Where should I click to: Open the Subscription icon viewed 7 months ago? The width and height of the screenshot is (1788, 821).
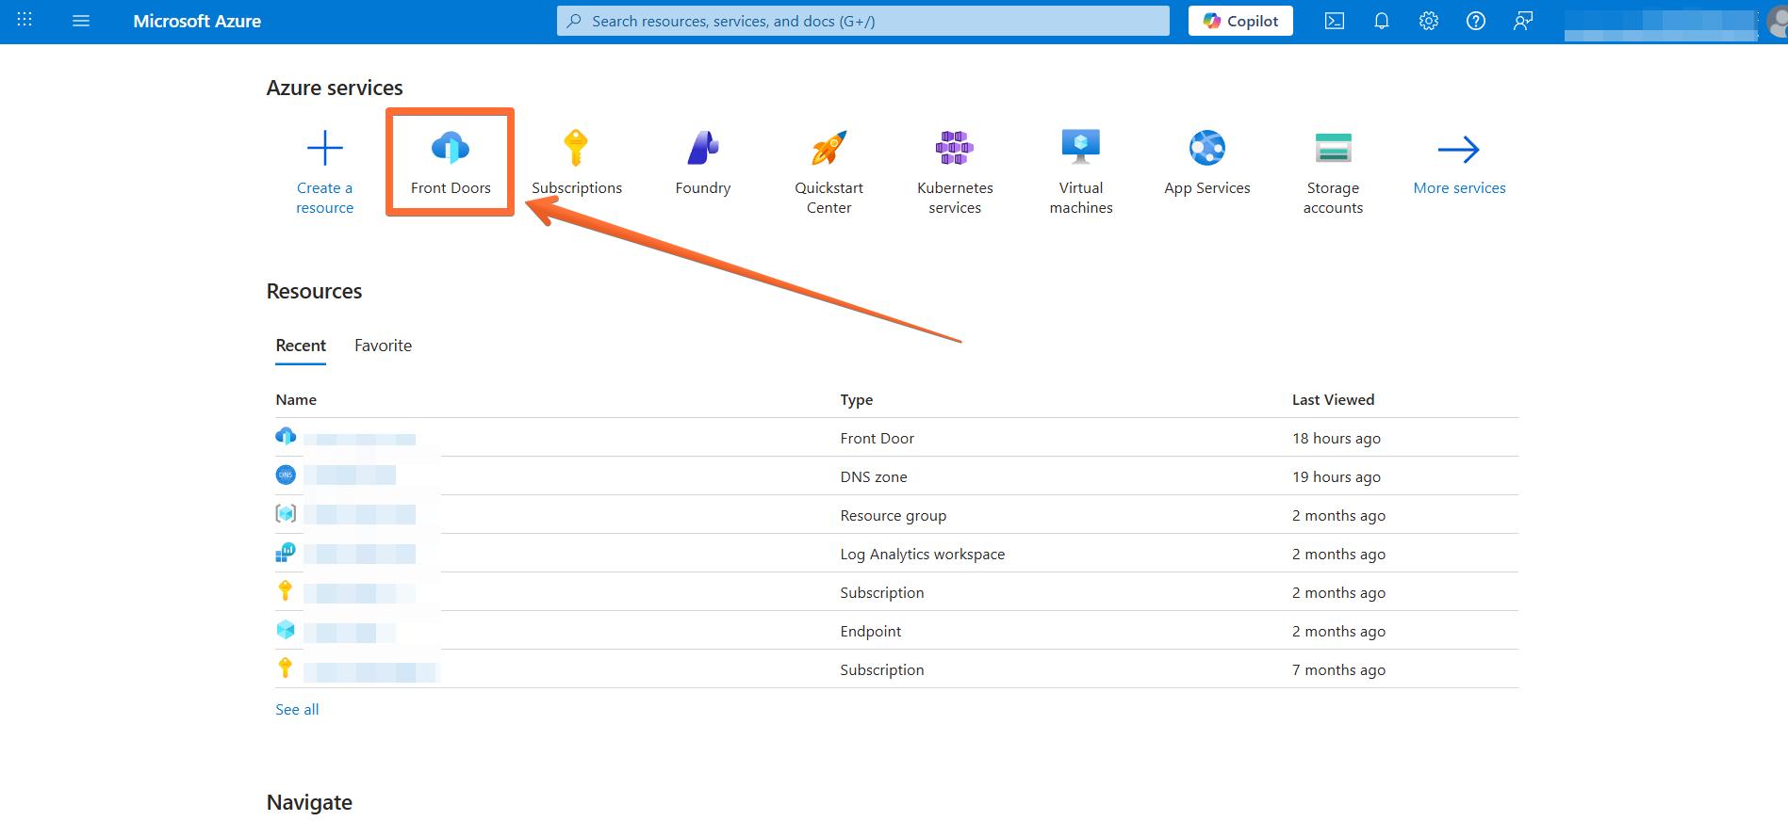(286, 668)
